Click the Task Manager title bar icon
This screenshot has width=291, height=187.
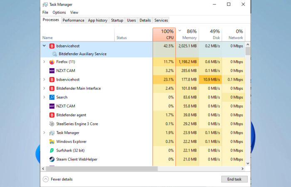tap(45, 5)
